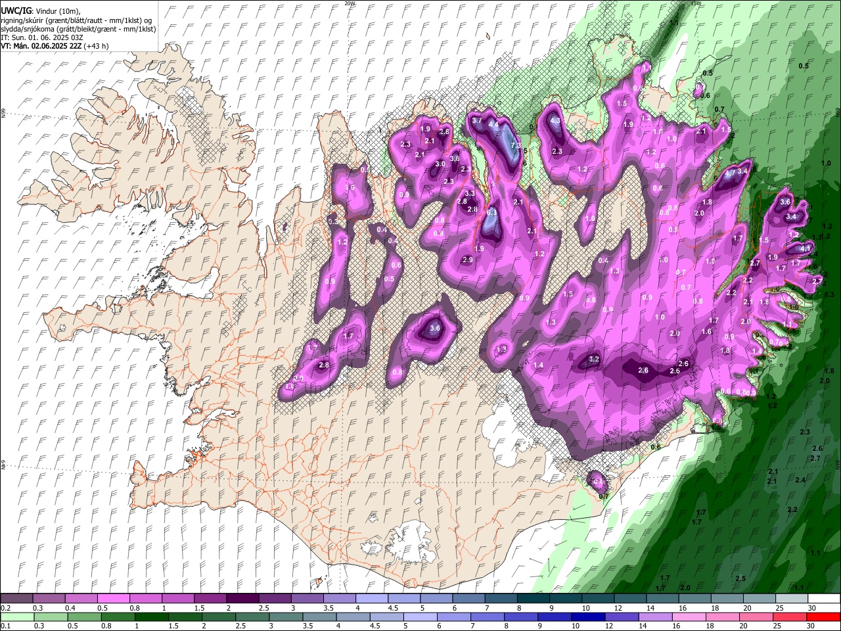
Task: Click the "0.1" legend label
Action: click(x=5, y=626)
